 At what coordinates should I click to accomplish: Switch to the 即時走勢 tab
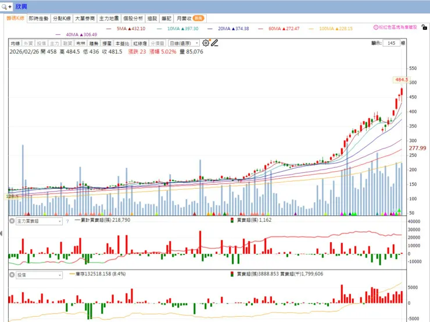tap(38, 19)
